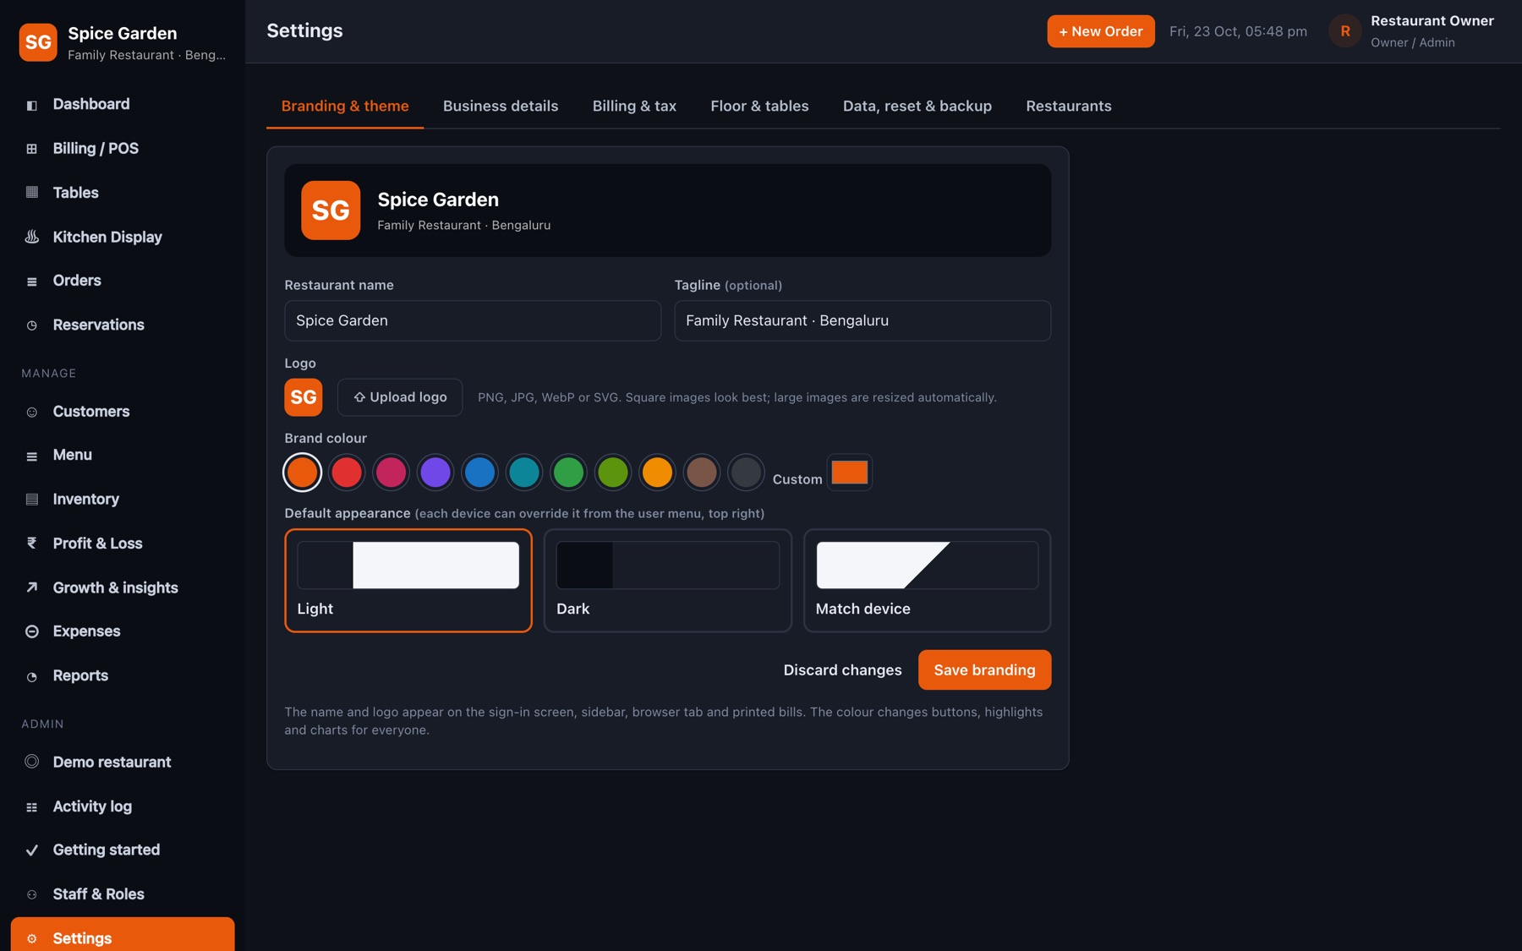This screenshot has width=1522, height=951.
Task: Start a new order with + New Order
Action: tap(1101, 31)
